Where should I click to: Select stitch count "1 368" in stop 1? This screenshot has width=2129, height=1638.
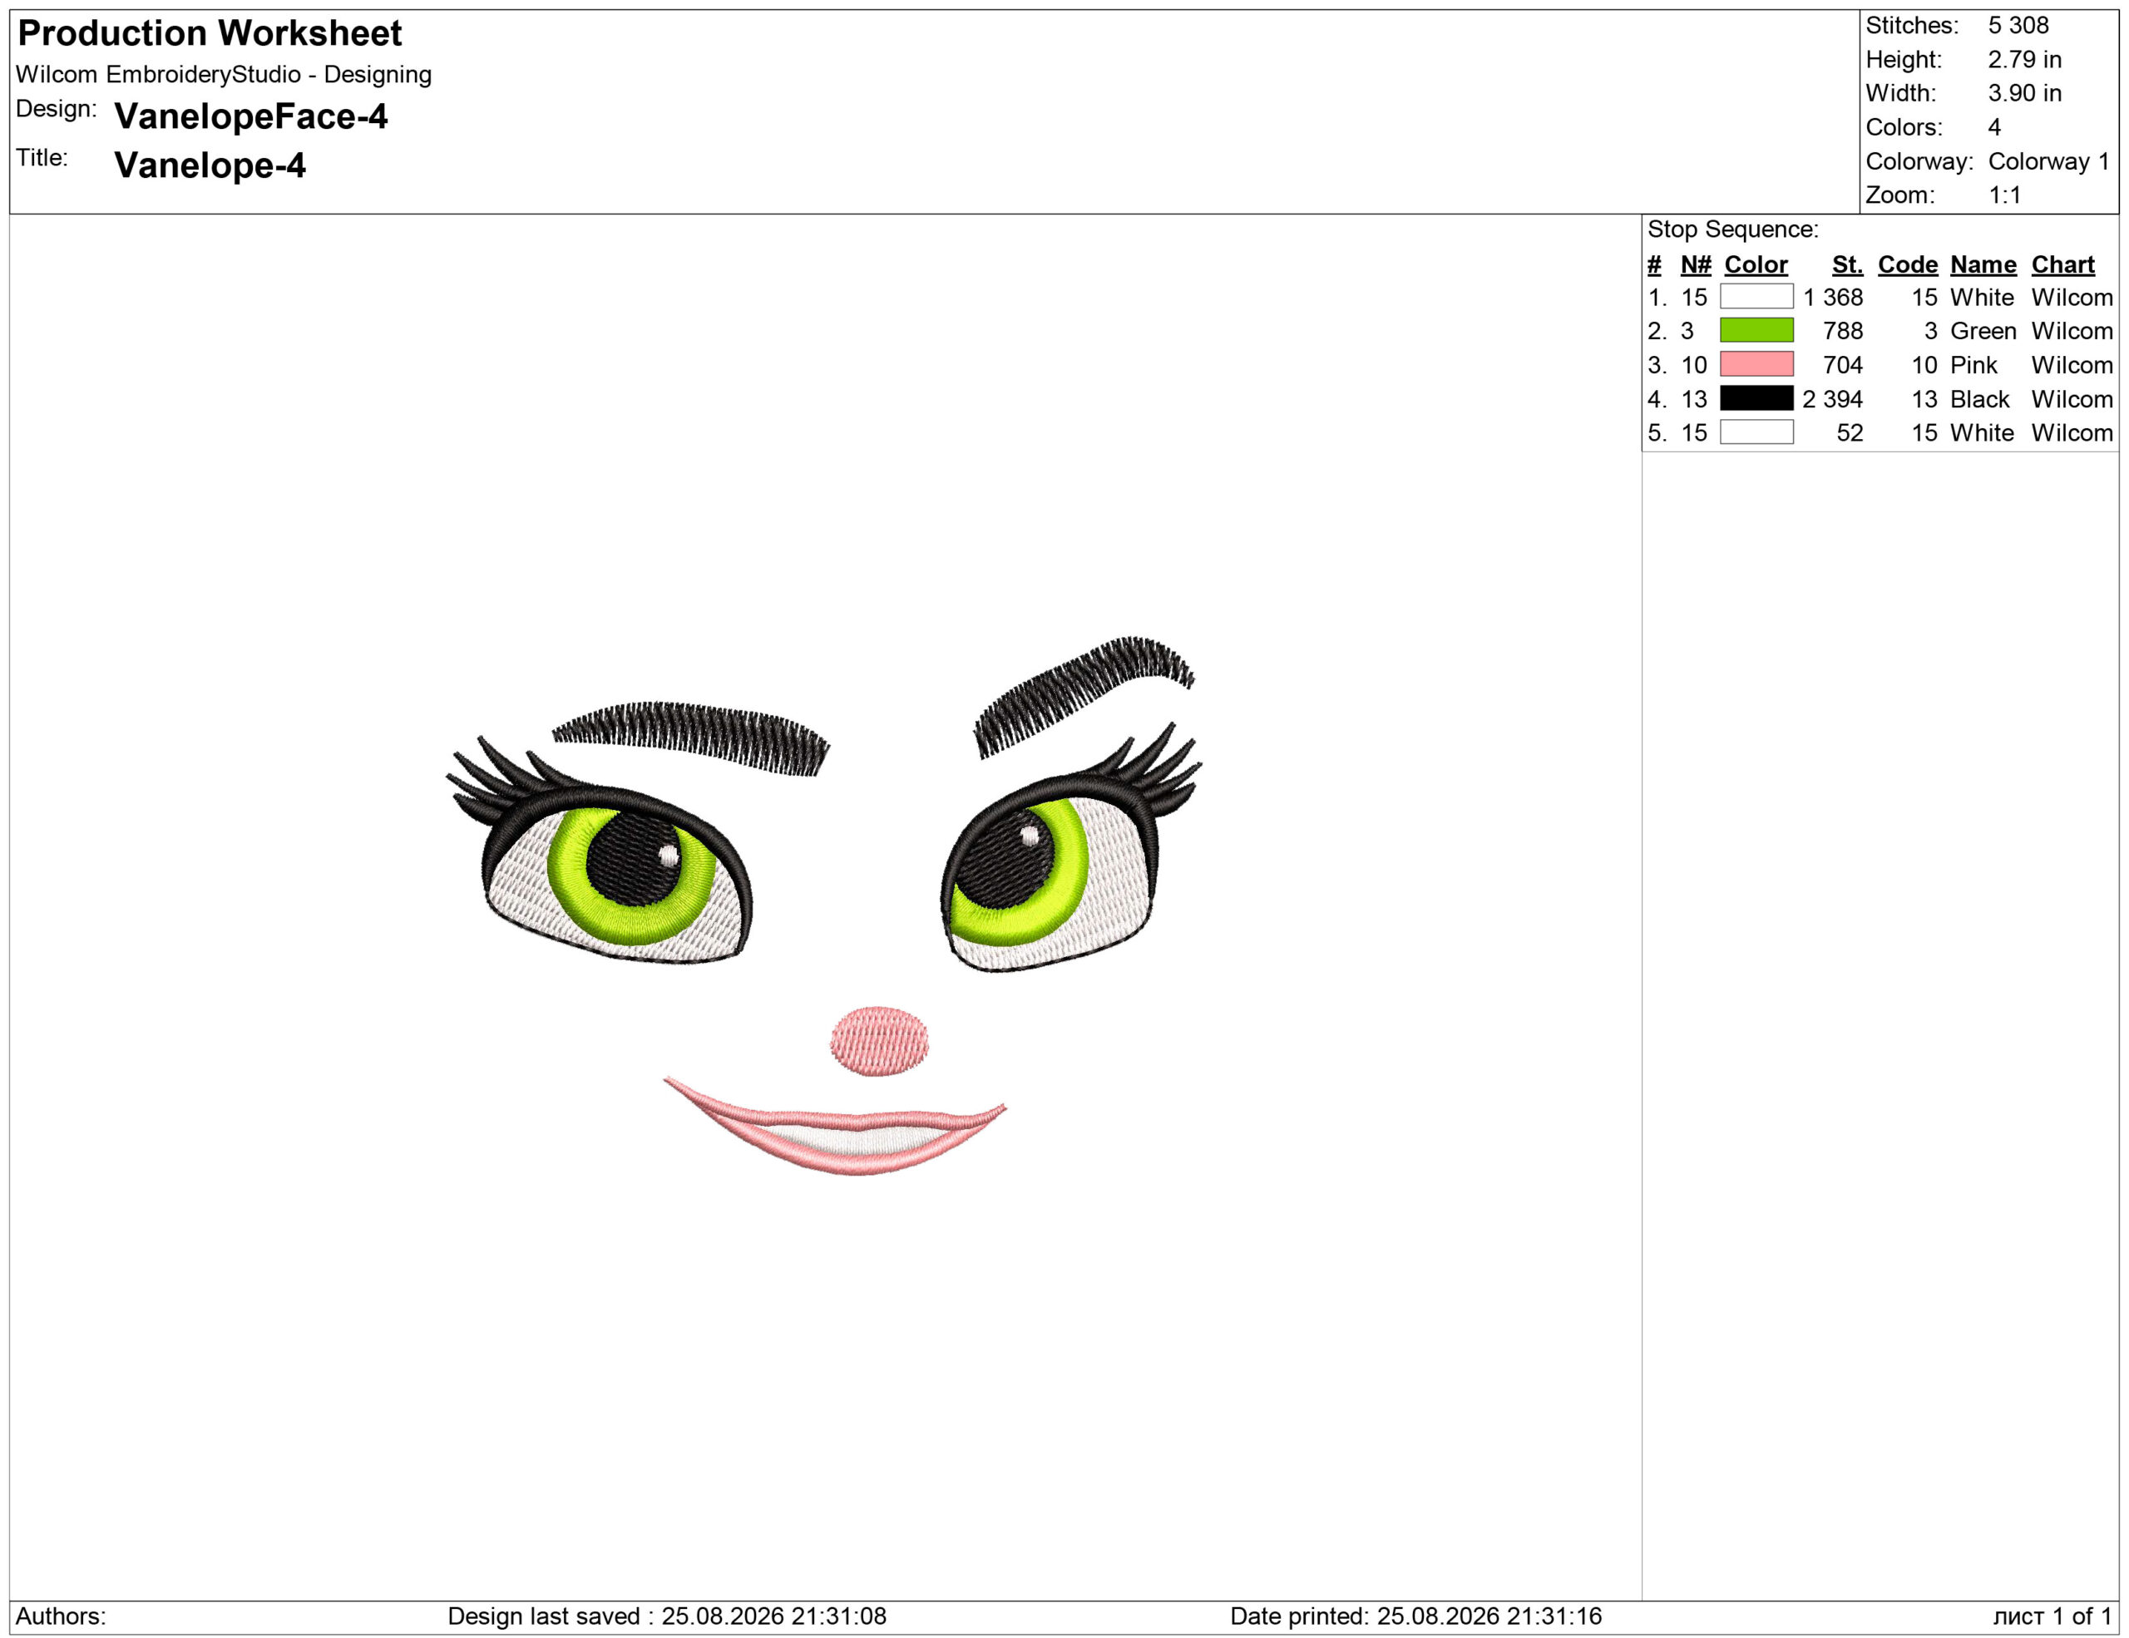pos(1833,297)
